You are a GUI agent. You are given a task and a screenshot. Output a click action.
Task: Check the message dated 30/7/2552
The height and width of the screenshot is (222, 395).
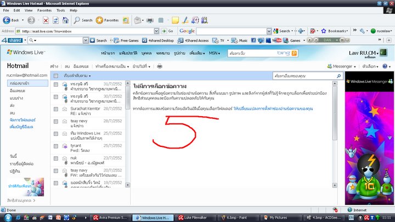pyautogui.click(x=56, y=97)
